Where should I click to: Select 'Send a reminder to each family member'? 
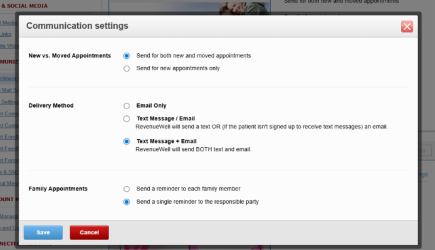(x=126, y=189)
